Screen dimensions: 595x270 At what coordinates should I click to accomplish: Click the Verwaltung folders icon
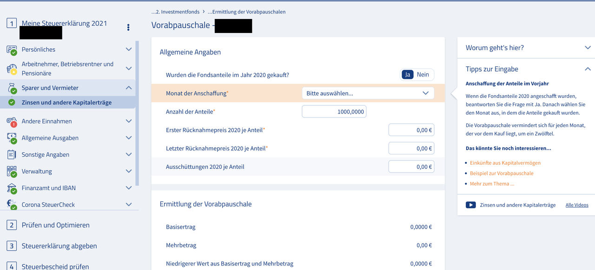tap(12, 172)
